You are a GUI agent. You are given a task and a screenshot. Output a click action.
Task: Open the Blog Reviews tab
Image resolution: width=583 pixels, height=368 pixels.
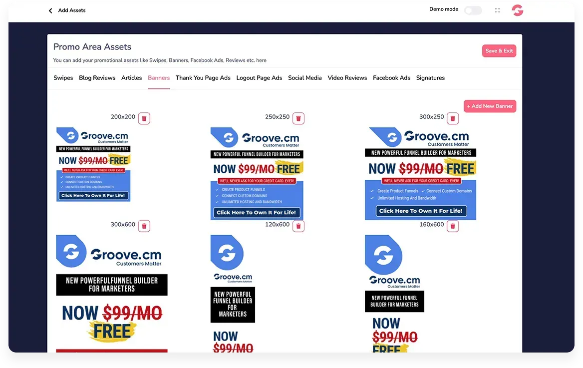pyautogui.click(x=97, y=78)
